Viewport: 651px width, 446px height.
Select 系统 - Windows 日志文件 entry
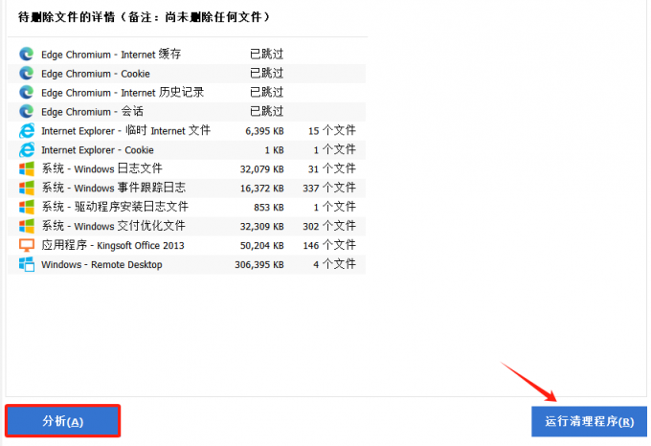187,168
